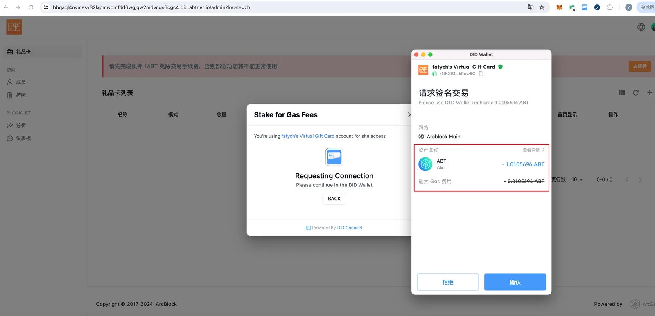Screen dimensions: 655x316
Task: Open the DID Connect link
Action: (350, 228)
